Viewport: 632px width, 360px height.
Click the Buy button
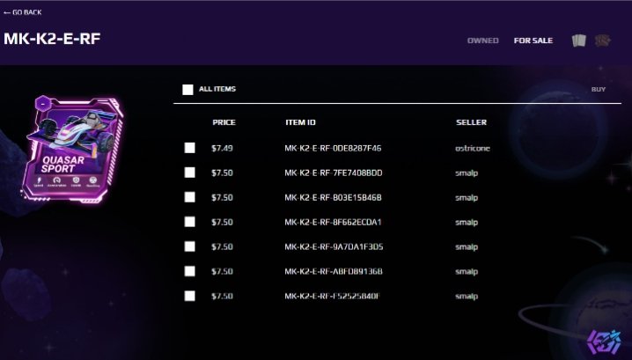[x=599, y=90]
